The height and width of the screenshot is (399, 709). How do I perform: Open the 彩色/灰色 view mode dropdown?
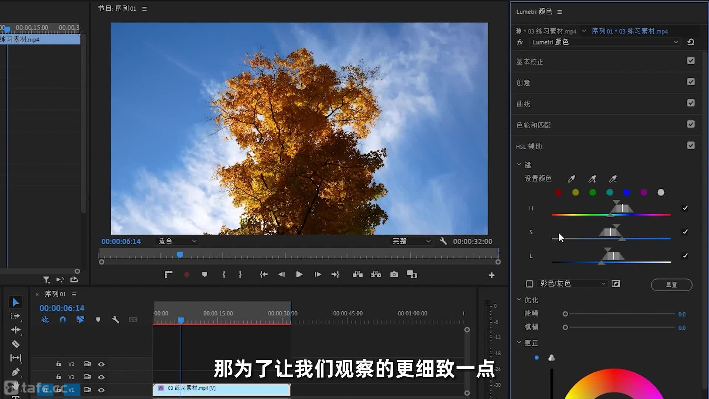click(573, 284)
